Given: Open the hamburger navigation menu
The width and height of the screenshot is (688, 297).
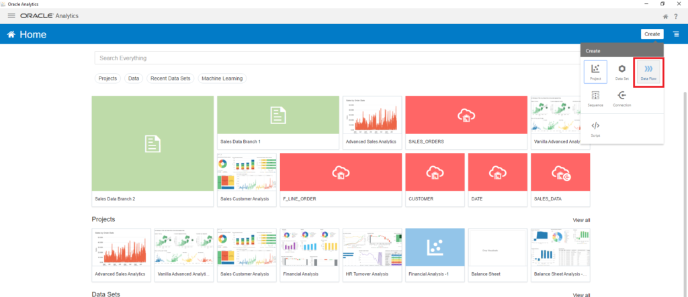Looking at the screenshot, I should pyautogui.click(x=11, y=16).
